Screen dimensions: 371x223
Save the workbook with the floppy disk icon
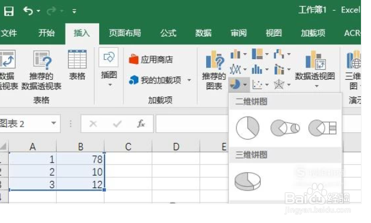point(9,11)
